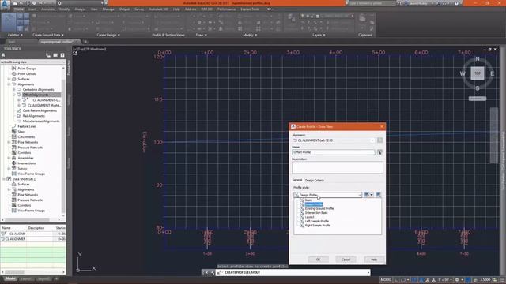Select Basic profile style in list

pos(308,200)
